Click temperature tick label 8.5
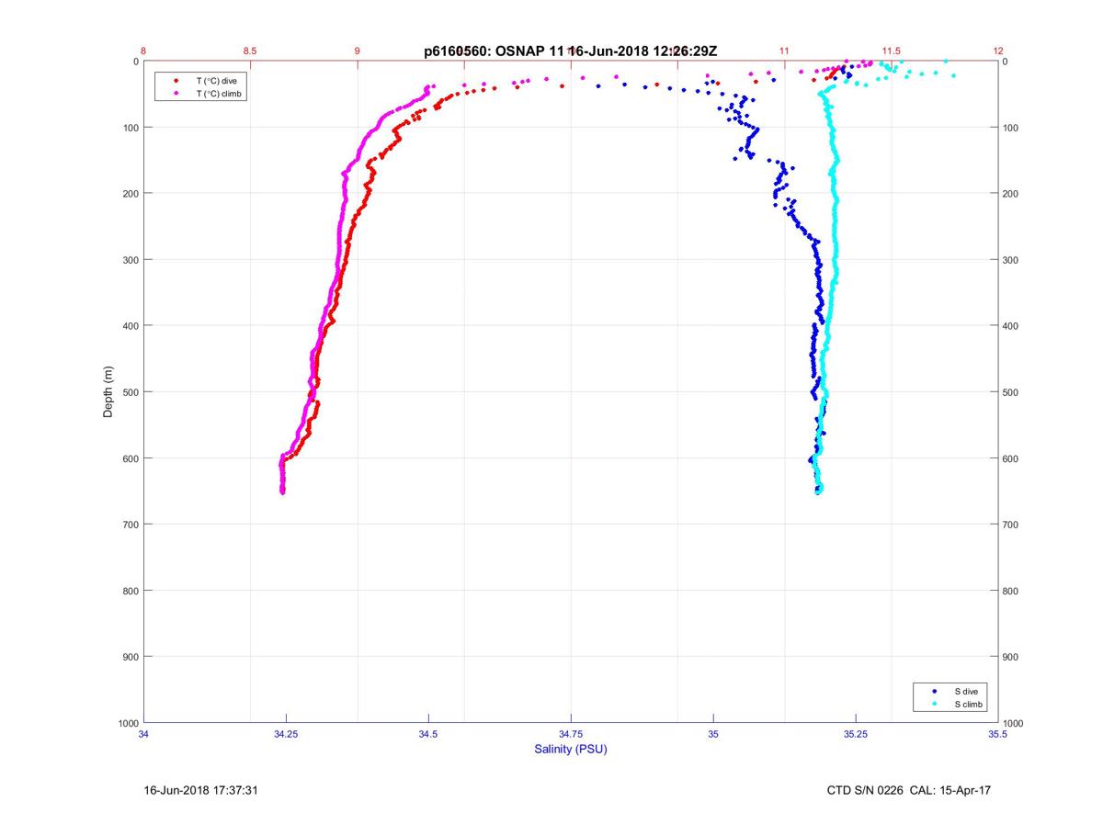The width and height of the screenshot is (1103, 813). pyautogui.click(x=250, y=51)
